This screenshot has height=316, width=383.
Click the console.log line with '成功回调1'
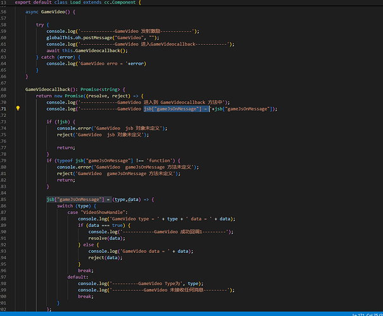pos(161,232)
